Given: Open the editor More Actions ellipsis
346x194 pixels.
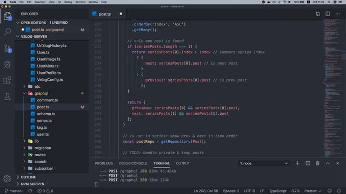Looking at the screenshot, I should (x=337, y=14).
